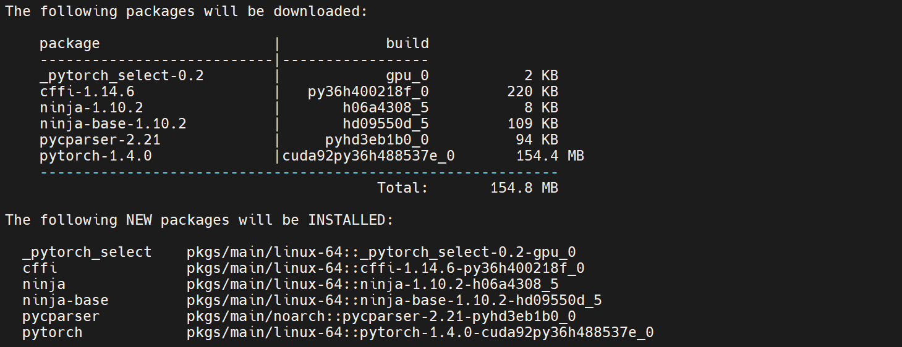
Task: Click '_pytorch_select-0.2' in the download table
Action: tap(121, 75)
